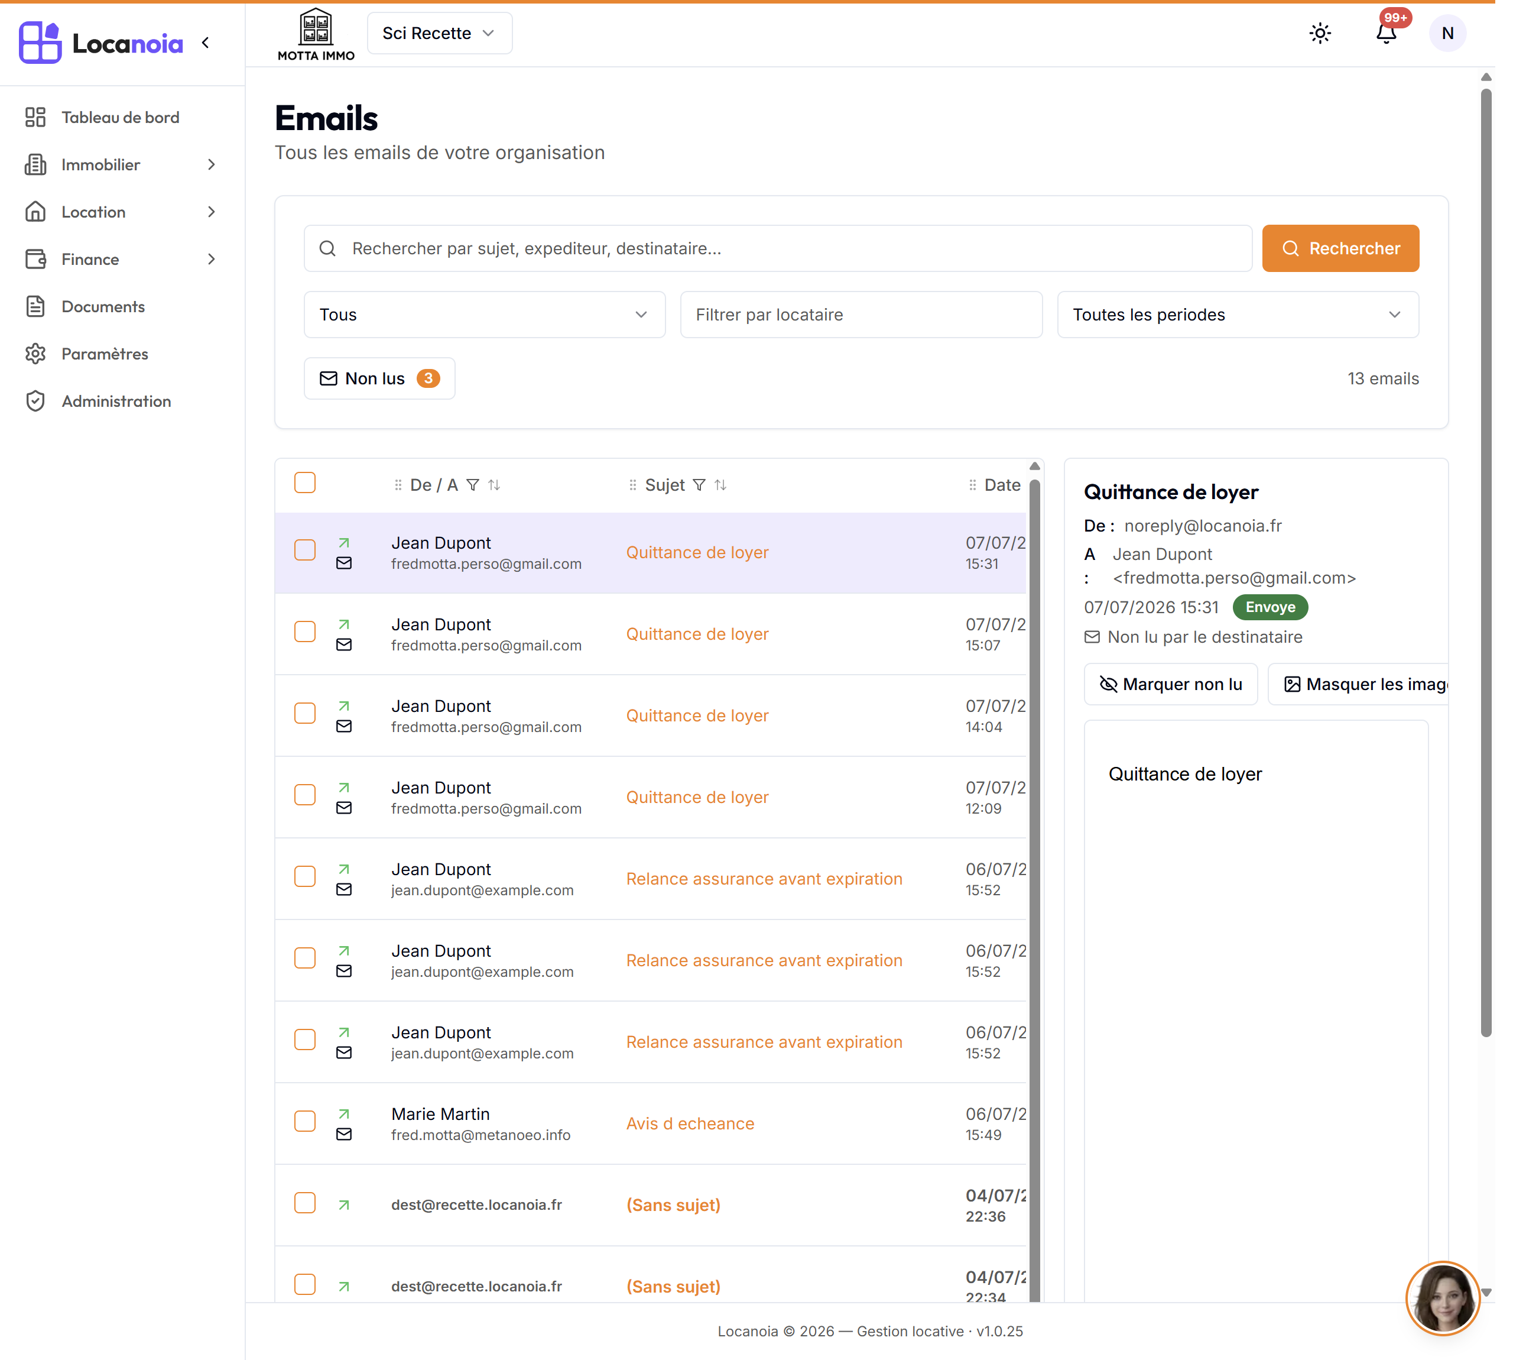Open the Toutes les periodes dropdown
1513x1360 pixels.
coord(1238,315)
